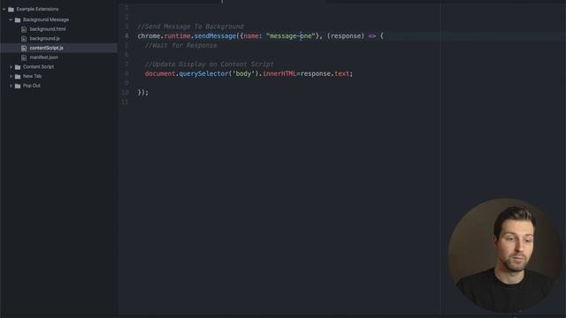Click the contentScript.js file icon

pos(24,48)
